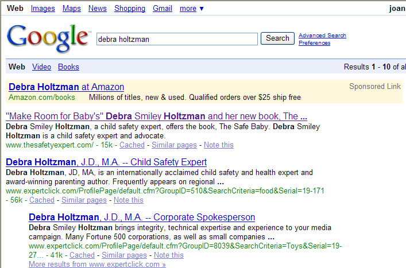Open the 'more' dropdown menu

pyautogui.click(x=192, y=8)
